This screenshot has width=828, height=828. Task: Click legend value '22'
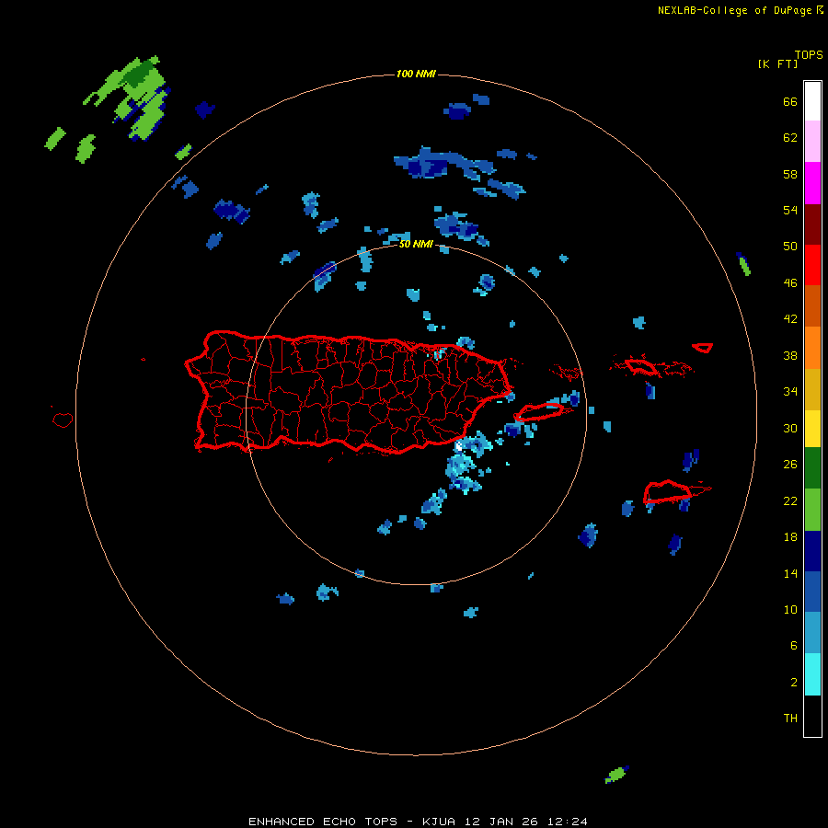point(790,500)
